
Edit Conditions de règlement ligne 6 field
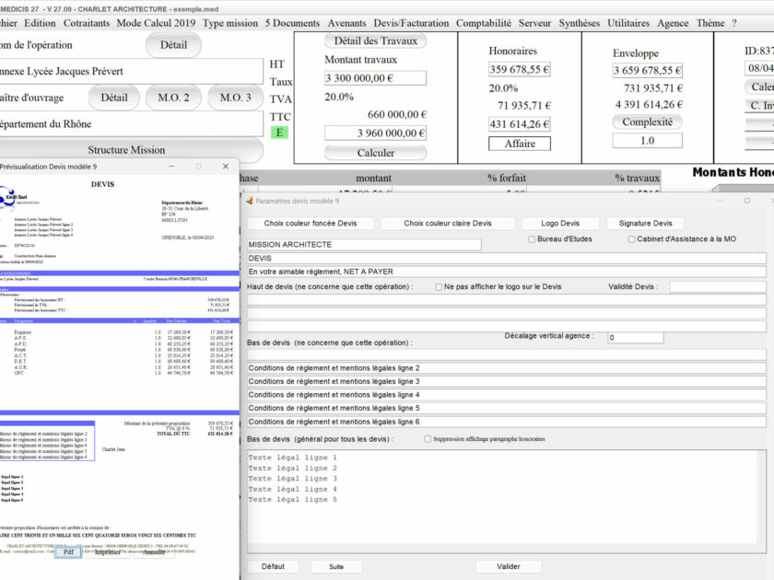coord(507,423)
